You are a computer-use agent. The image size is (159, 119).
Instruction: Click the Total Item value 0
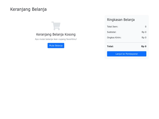[x=146, y=27]
